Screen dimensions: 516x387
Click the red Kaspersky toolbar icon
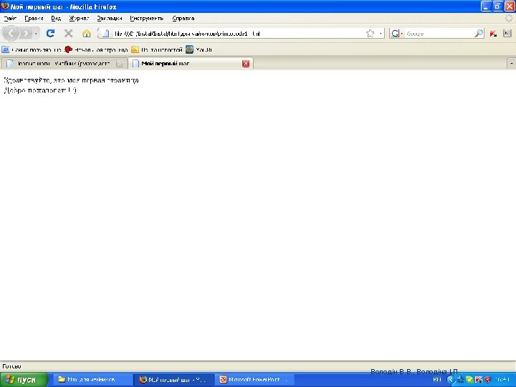point(493,33)
